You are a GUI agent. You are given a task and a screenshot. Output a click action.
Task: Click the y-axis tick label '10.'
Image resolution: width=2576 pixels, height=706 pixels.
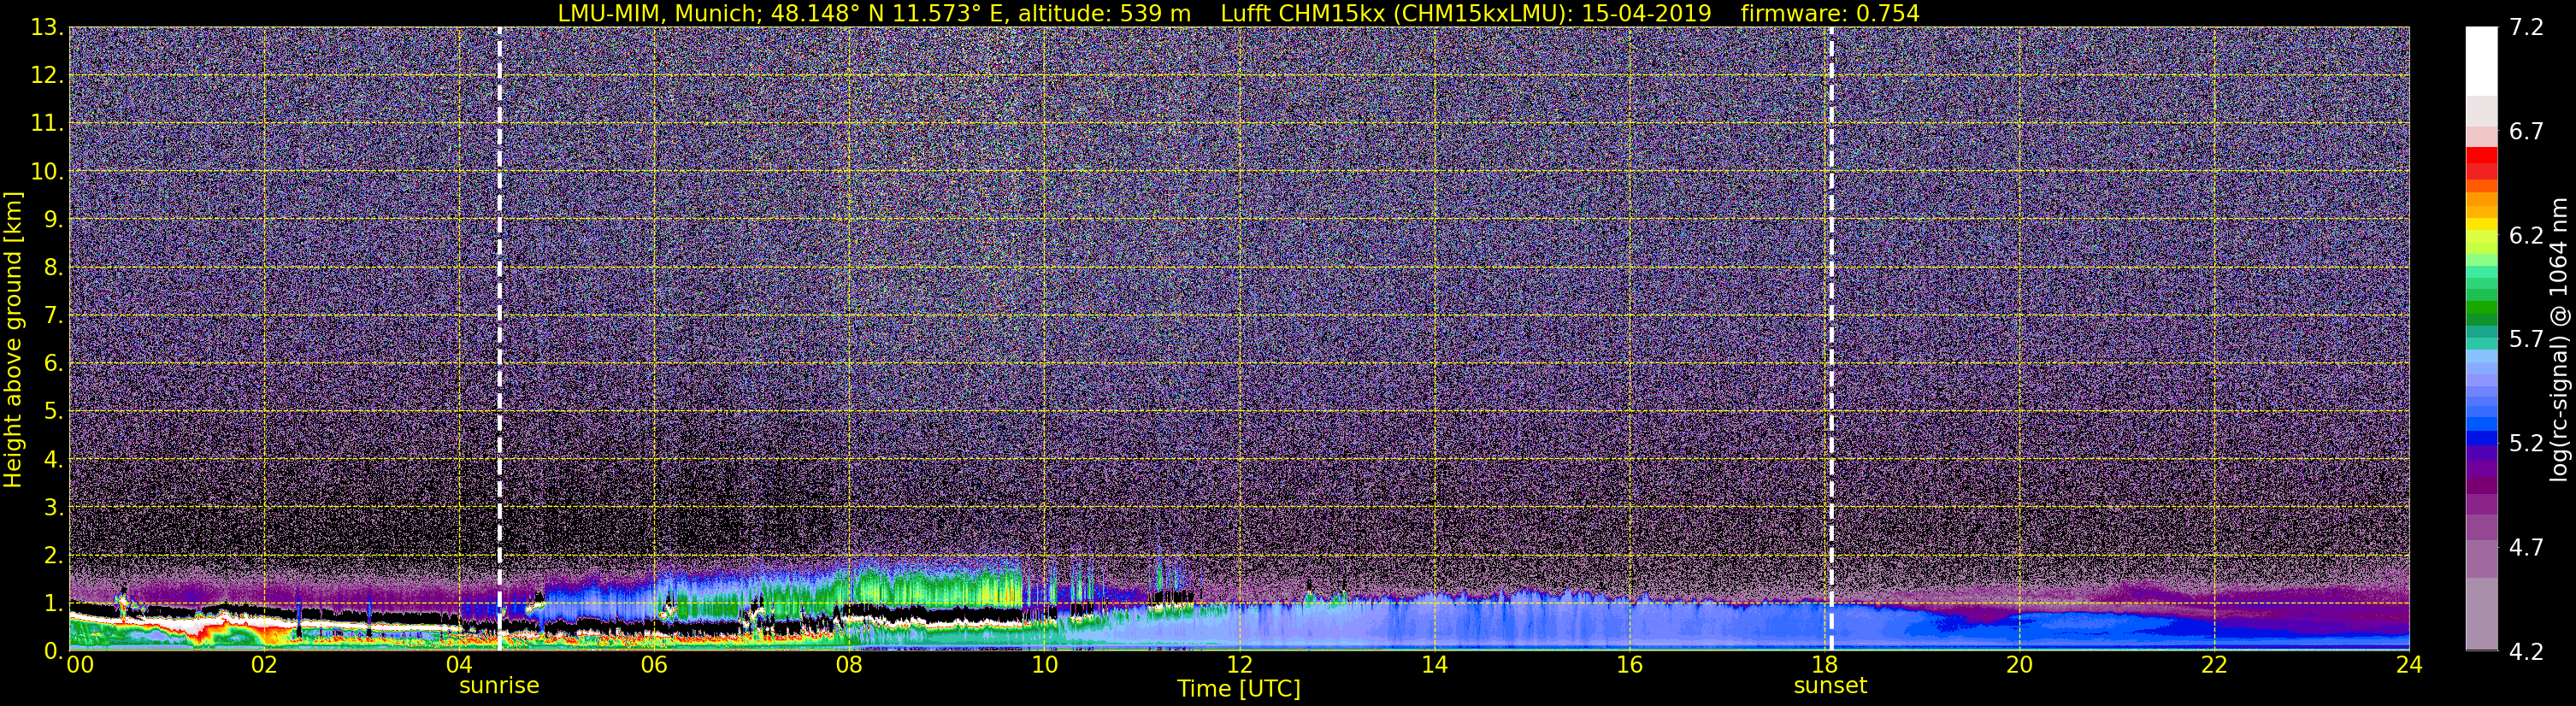point(46,172)
